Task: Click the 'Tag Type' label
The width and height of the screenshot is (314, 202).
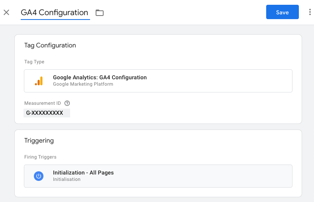Action: [34, 62]
